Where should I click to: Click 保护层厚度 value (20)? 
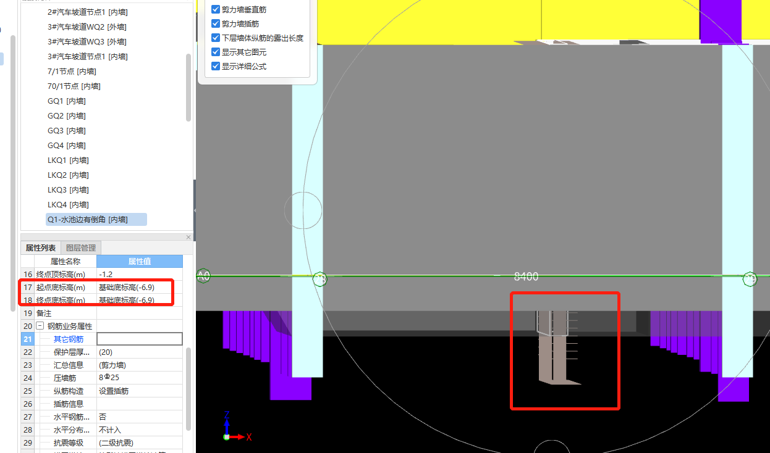(140, 352)
